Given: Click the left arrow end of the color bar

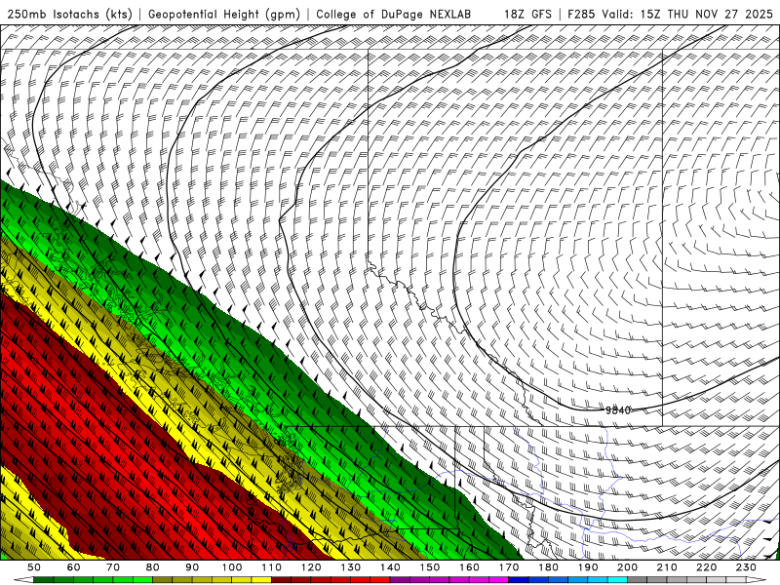Looking at the screenshot, I should click(23, 579).
